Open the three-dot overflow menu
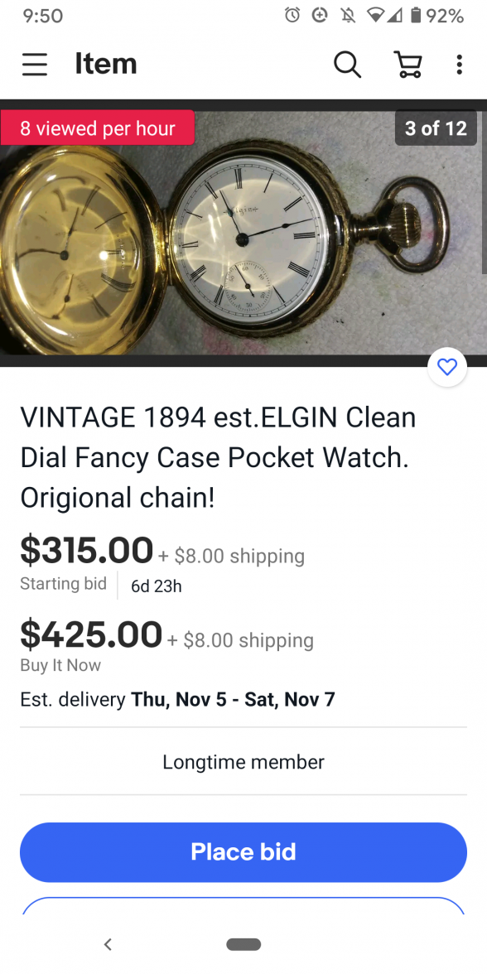This screenshot has width=487, height=974. pos(459,64)
